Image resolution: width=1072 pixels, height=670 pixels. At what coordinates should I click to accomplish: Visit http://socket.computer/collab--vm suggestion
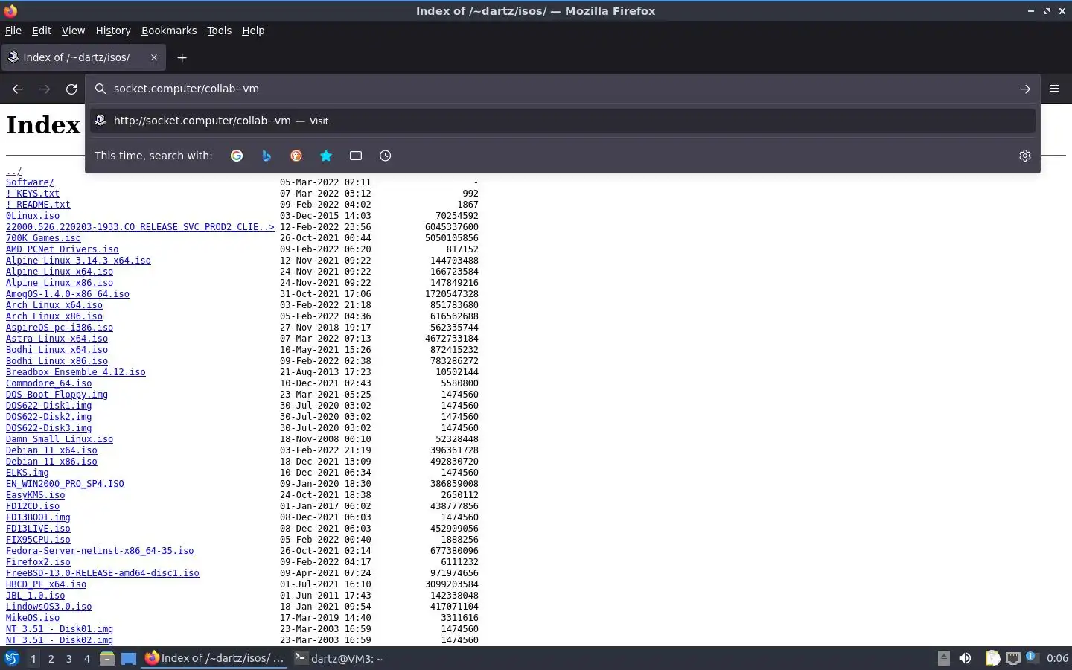click(562, 121)
